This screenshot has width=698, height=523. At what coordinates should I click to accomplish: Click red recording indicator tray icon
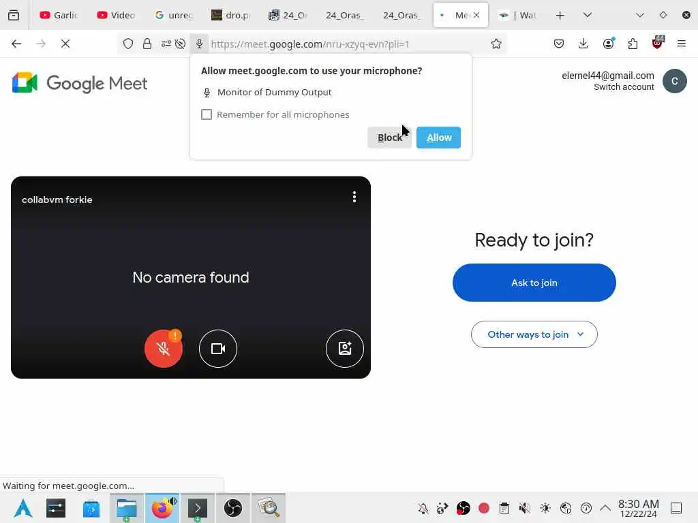point(484,508)
